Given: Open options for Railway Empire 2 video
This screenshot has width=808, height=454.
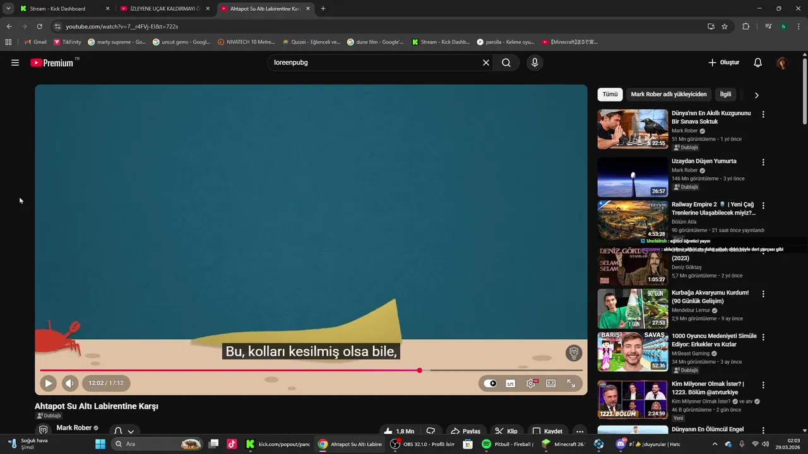Looking at the screenshot, I should coord(763,206).
